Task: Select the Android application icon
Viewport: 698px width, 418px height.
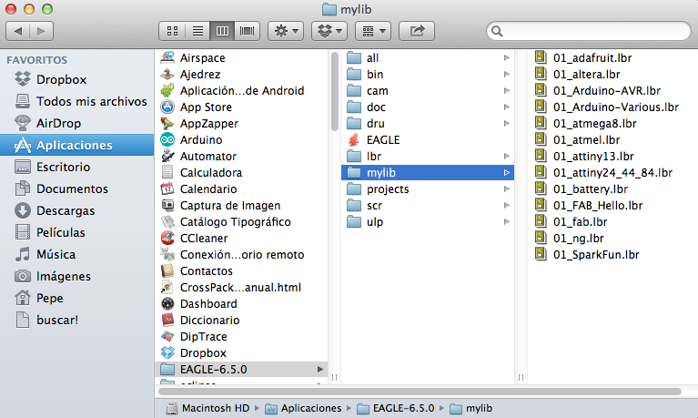Action: point(167,90)
